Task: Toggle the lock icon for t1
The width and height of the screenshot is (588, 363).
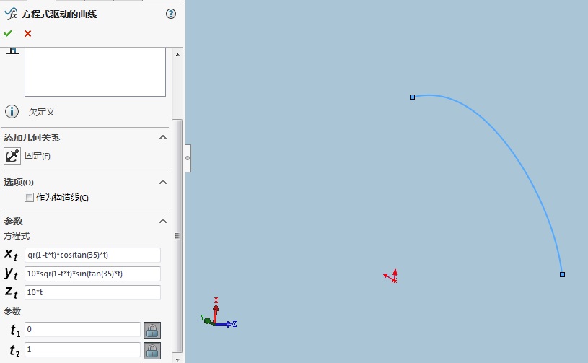Action: pyautogui.click(x=152, y=331)
